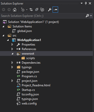Click the typings.json file icon
94x112 pixels.
point(18,99)
